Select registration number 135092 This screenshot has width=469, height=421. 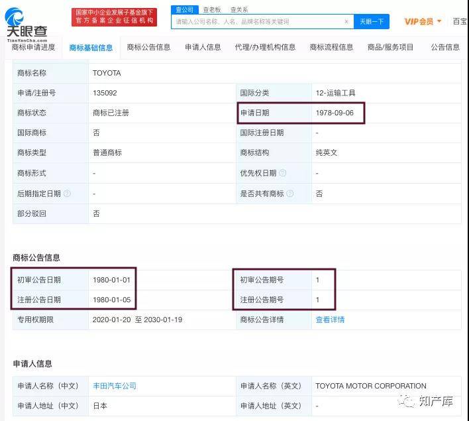(105, 93)
